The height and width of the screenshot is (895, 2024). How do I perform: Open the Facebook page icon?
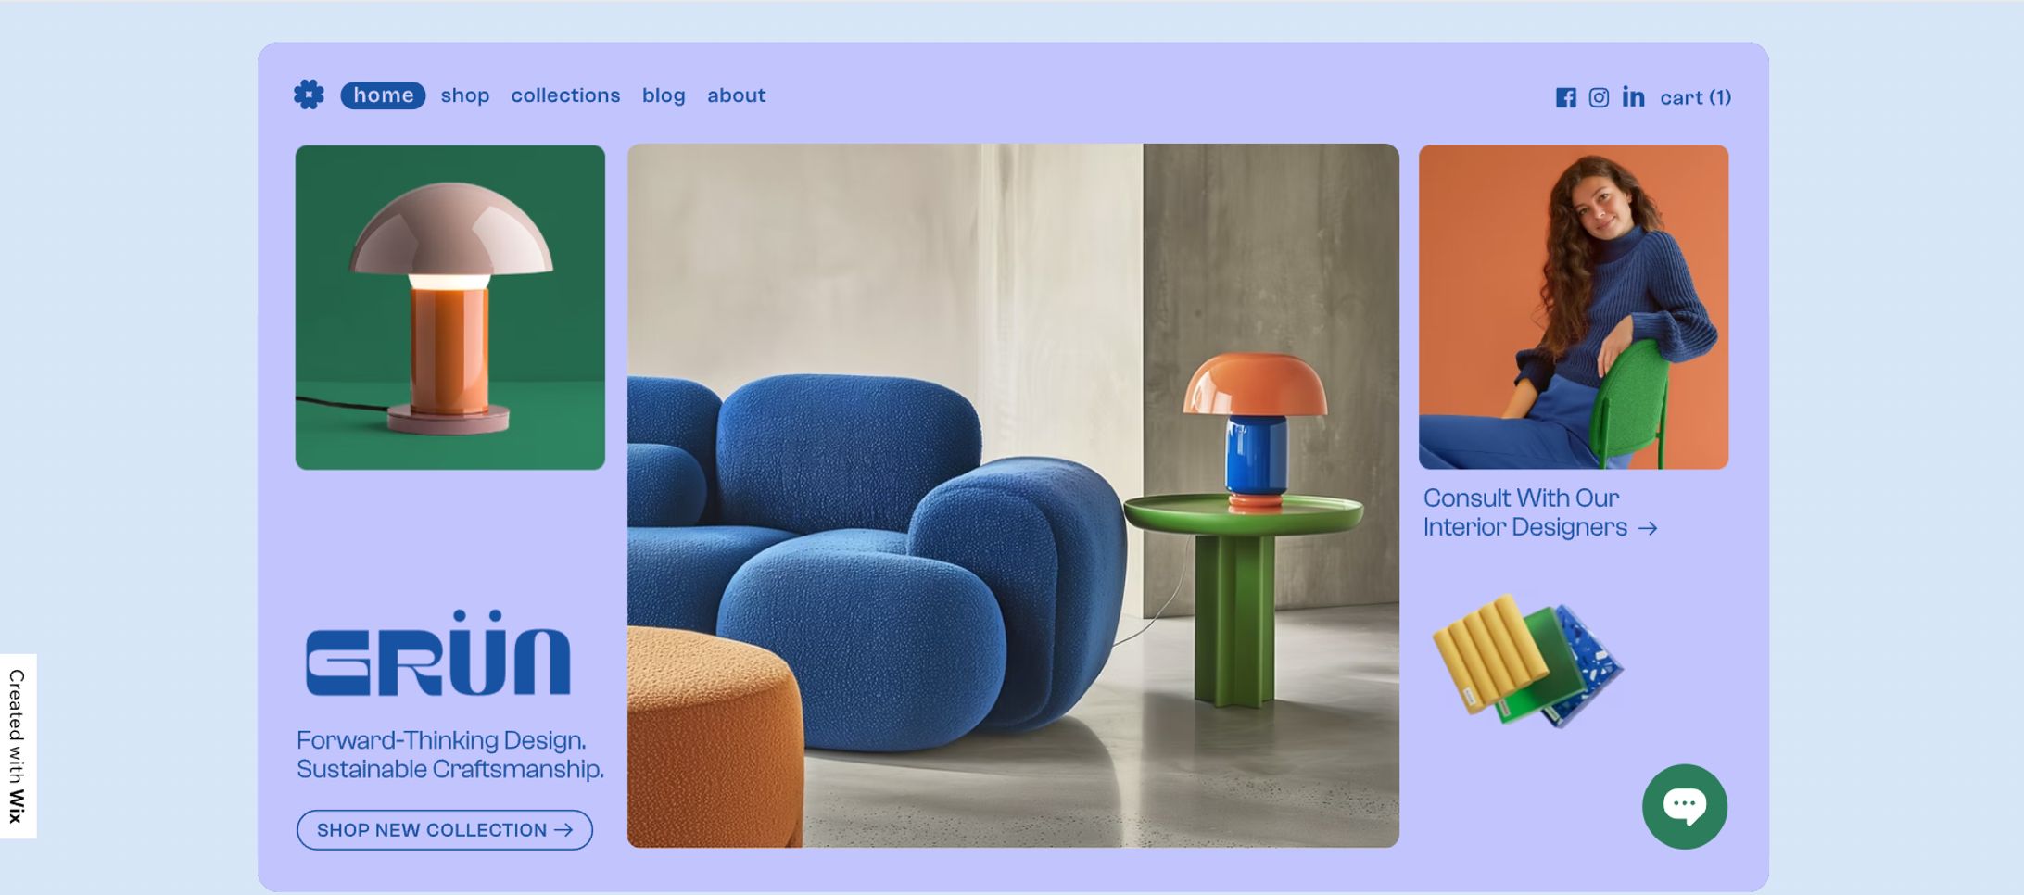(1565, 97)
